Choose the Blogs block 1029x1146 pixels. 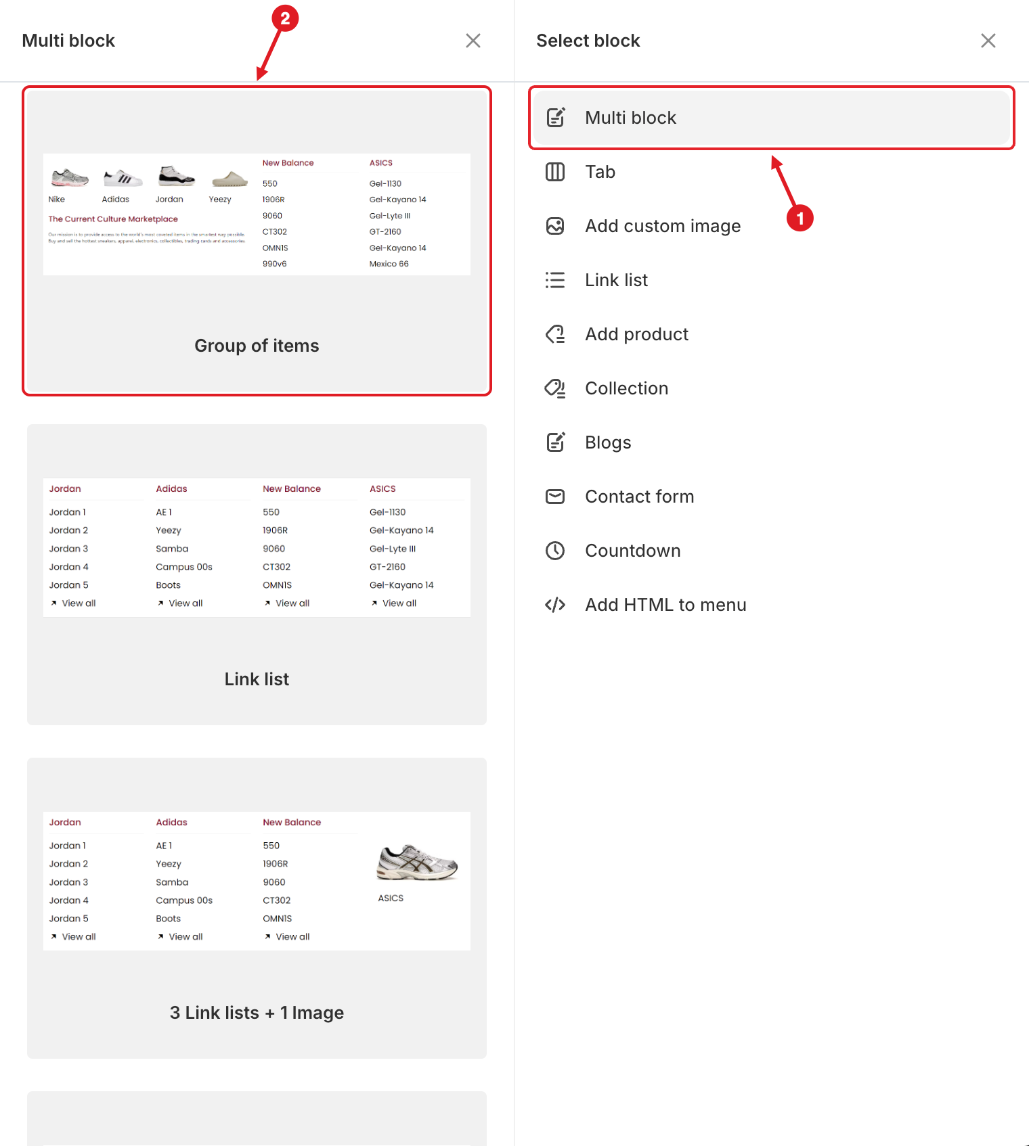(772, 442)
